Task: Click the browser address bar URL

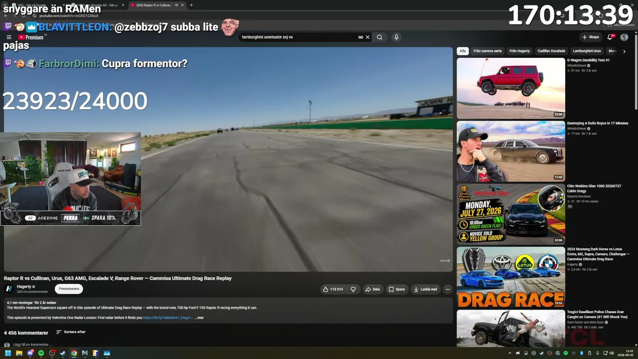Action: [69, 15]
